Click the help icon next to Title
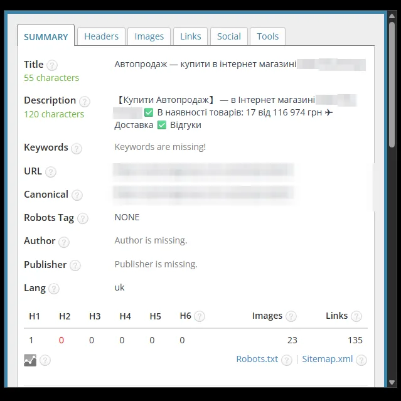The width and height of the screenshot is (401, 401). click(x=52, y=65)
